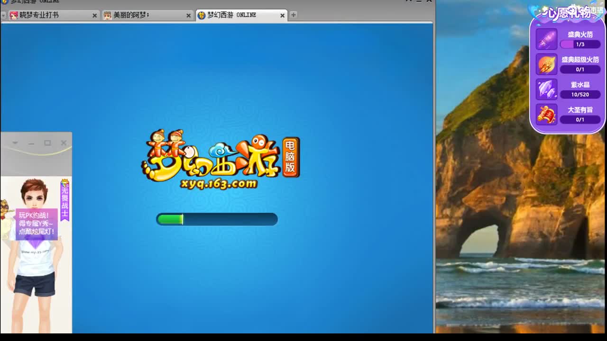Screen dimensions: 607x341
Task: Close the small avatar window
Action: 64,143
